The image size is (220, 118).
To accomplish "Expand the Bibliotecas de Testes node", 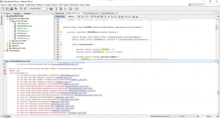I will click(7, 48).
